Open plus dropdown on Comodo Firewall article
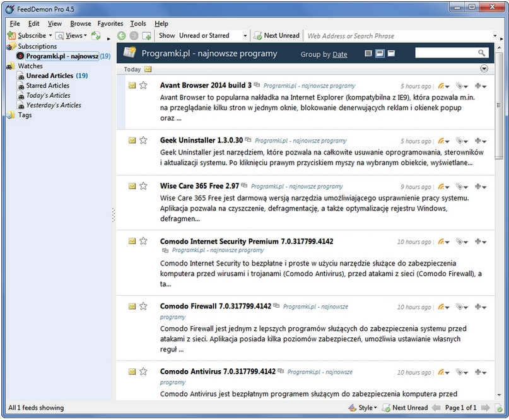Image resolution: width=509 pixels, height=420 pixels. [481, 306]
